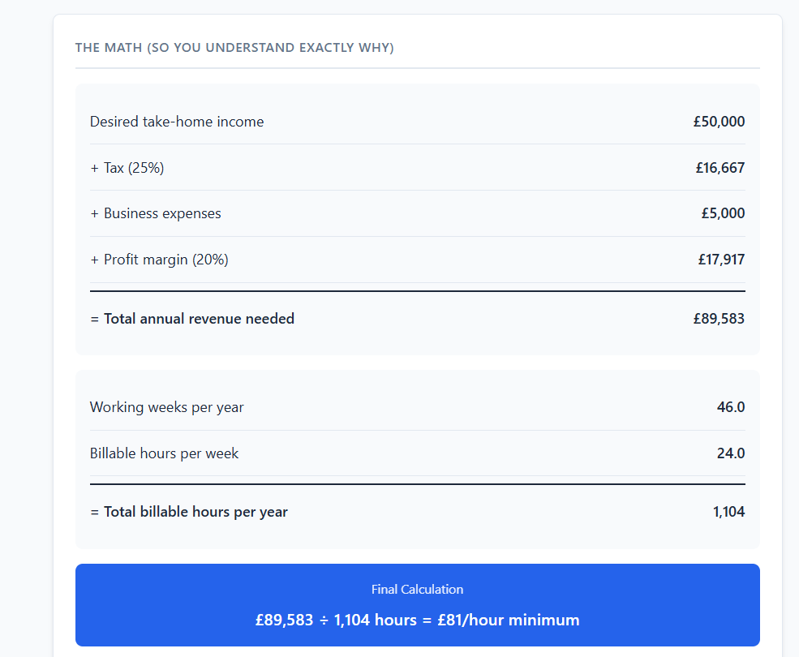The image size is (799, 657).
Task: Select the 24.0 billable hours value
Action: [730, 453]
